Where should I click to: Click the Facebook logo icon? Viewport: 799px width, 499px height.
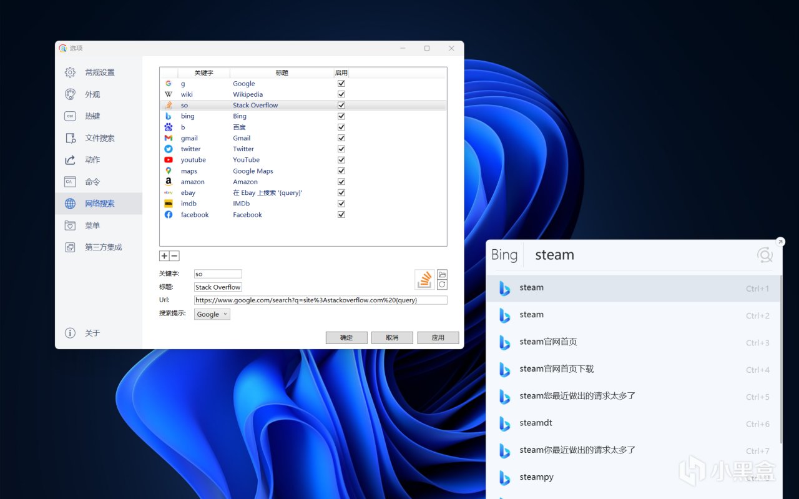point(169,214)
